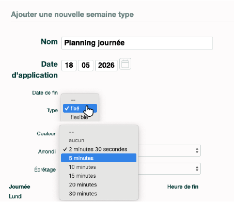The image size is (234, 202).
Task: Select 2 minutes 30 secondes rounding option
Action: coord(99,149)
